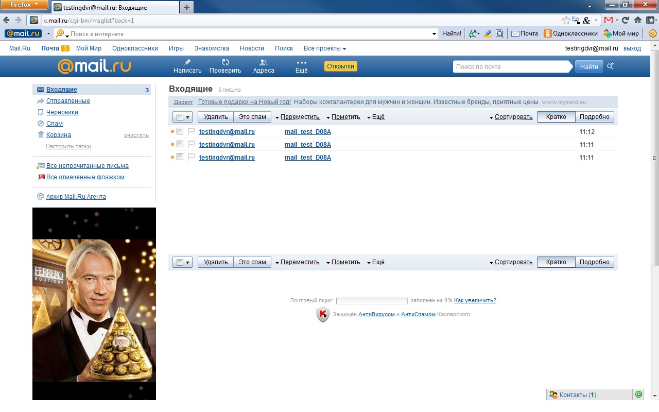Click Удалить above the message list
The image size is (659, 412).
tap(216, 117)
